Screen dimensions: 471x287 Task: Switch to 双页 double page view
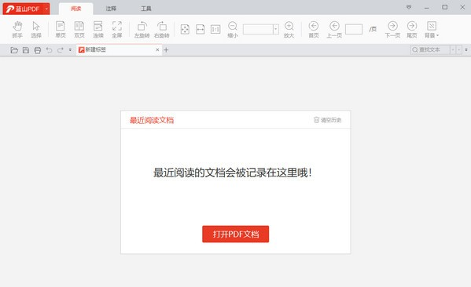click(x=79, y=29)
